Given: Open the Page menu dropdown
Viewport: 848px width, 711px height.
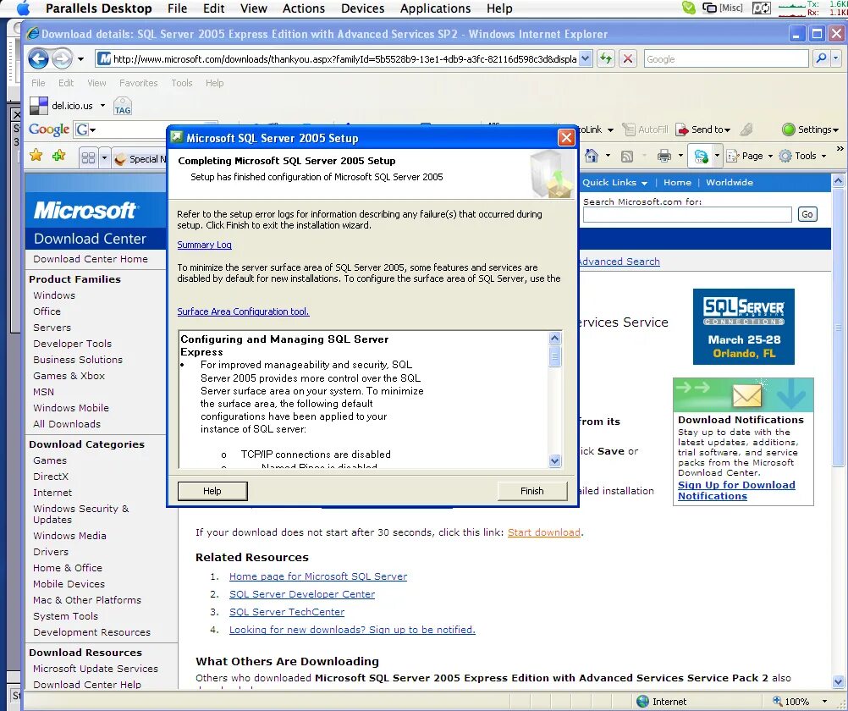Looking at the screenshot, I should 749,156.
